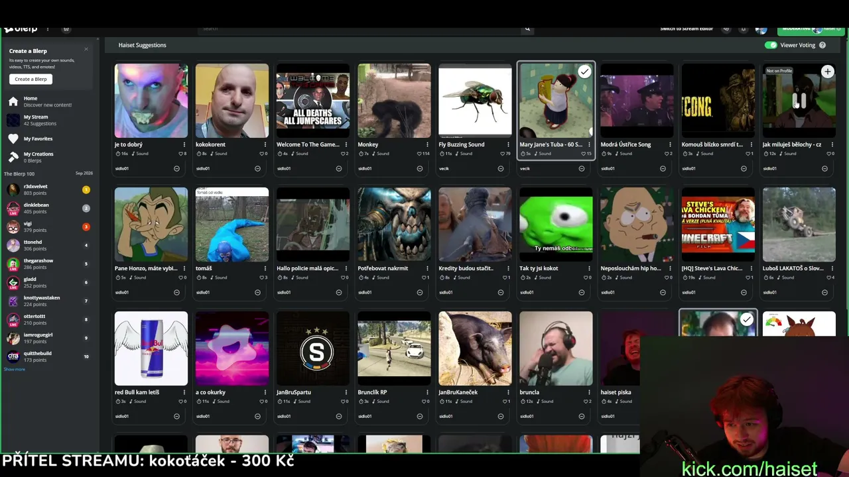Open thegarashow leaderboard entry
The width and height of the screenshot is (849, 477).
(x=48, y=264)
